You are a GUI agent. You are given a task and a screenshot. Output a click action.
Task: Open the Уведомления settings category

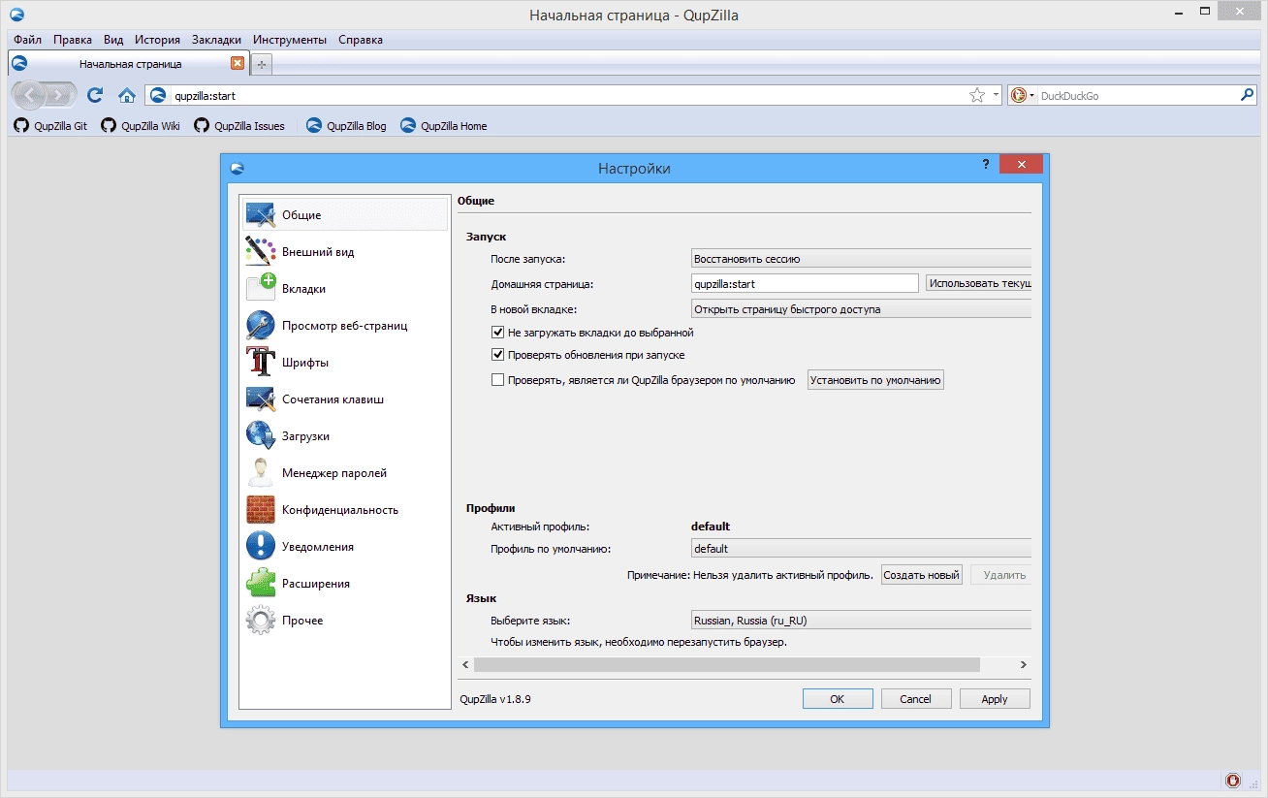pos(345,546)
